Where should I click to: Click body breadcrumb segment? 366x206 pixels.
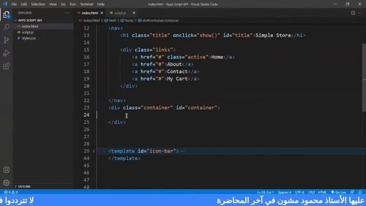[127, 21]
